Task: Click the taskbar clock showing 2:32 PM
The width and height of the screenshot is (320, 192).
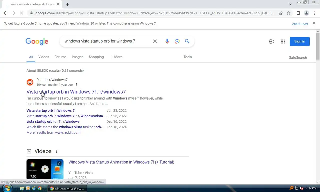Action: (x=311, y=188)
